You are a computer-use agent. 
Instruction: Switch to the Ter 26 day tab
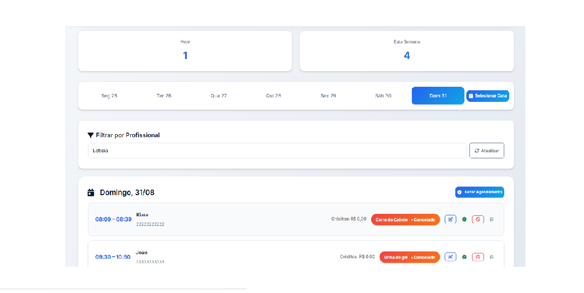pyautogui.click(x=164, y=96)
